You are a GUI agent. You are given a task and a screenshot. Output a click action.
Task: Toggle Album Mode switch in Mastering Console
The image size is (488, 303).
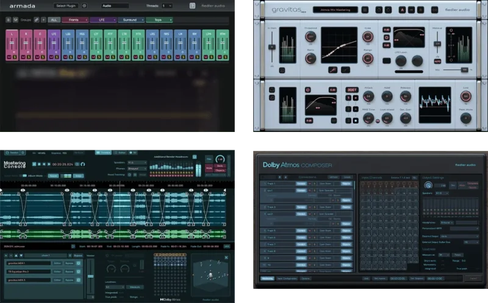click(24, 175)
